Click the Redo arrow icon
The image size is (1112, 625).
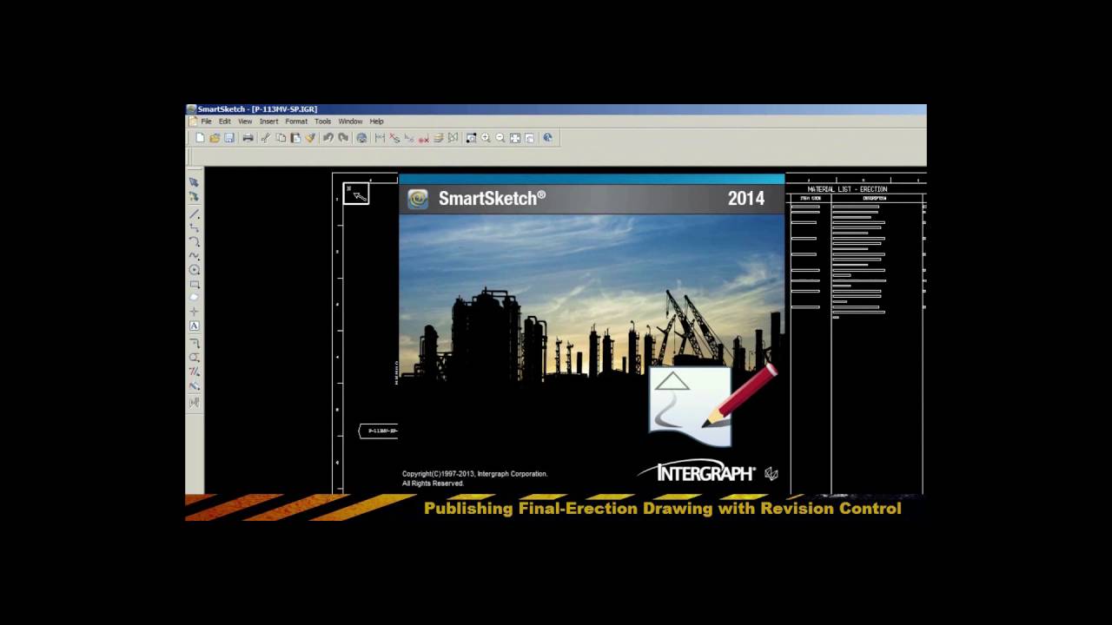tap(343, 138)
